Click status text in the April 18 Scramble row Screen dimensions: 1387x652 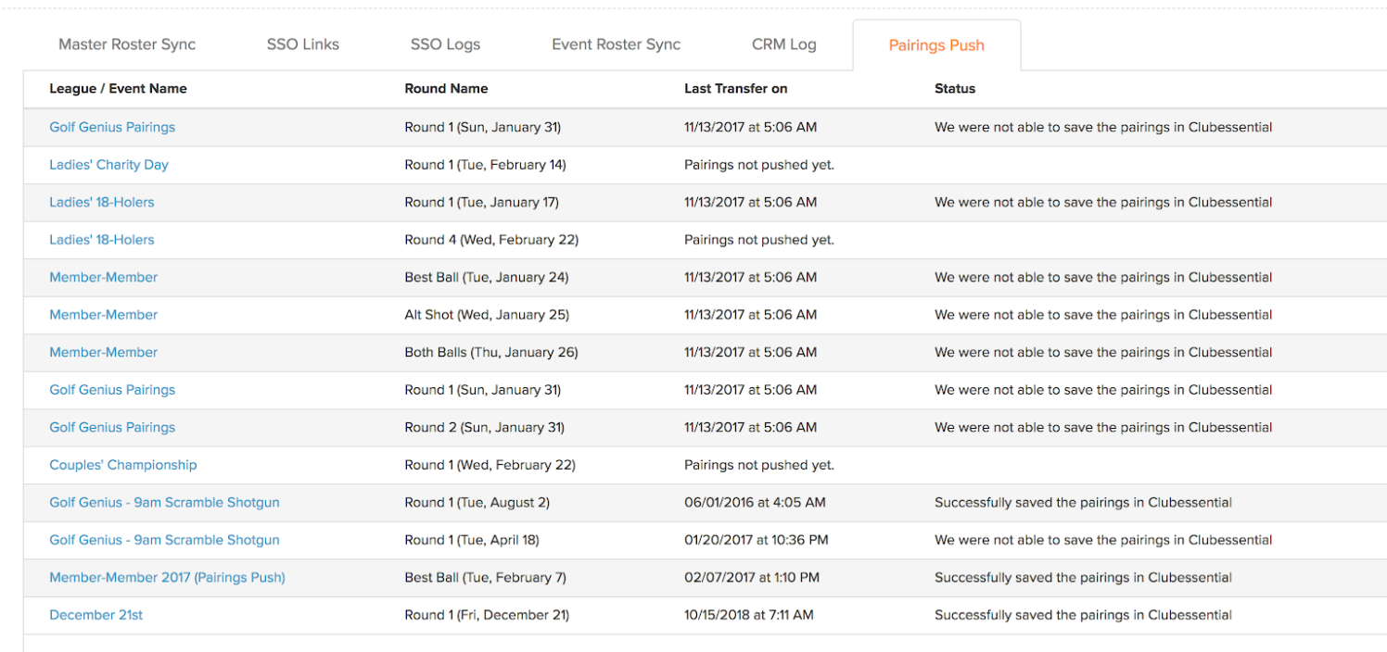1103,540
